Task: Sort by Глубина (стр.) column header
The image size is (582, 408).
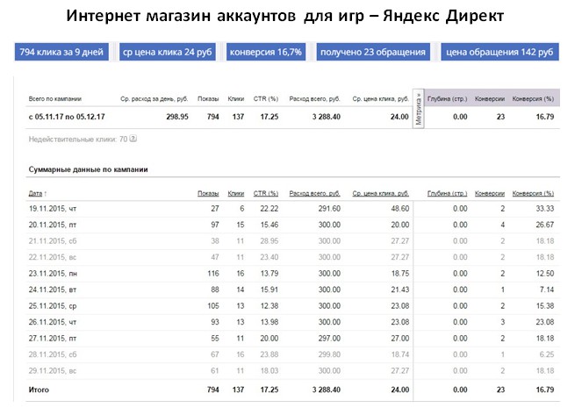Action: tap(448, 193)
